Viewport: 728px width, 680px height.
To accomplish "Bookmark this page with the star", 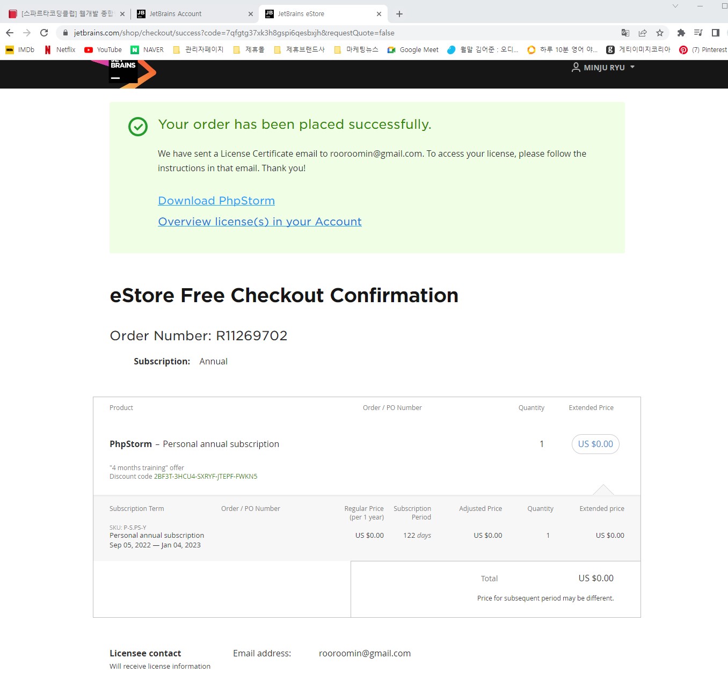I will coord(660,33).
